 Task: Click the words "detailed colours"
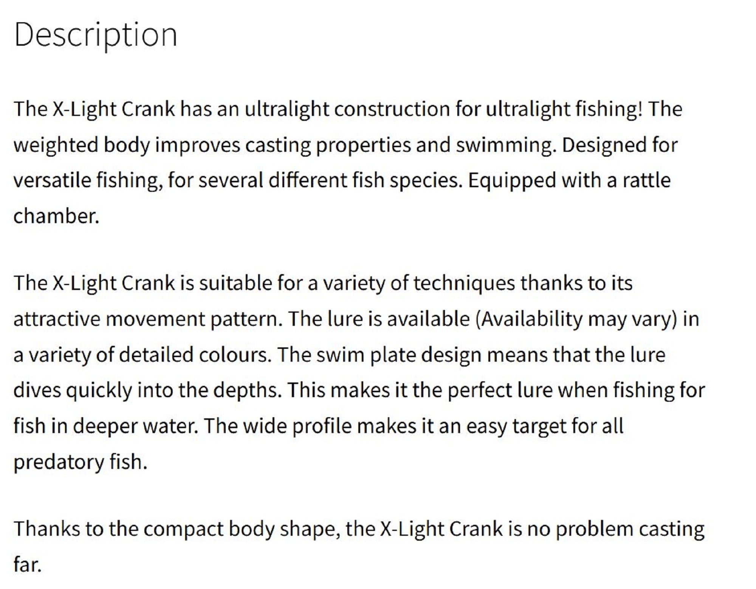tap(195, 355)
